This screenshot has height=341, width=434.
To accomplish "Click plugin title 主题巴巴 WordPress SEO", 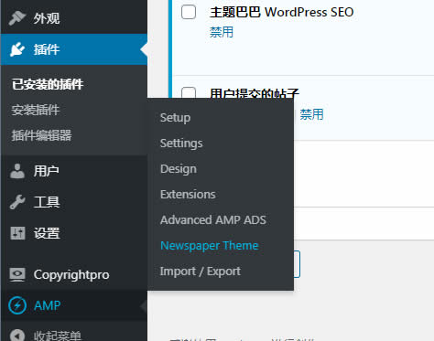I will tap(282, 12).
